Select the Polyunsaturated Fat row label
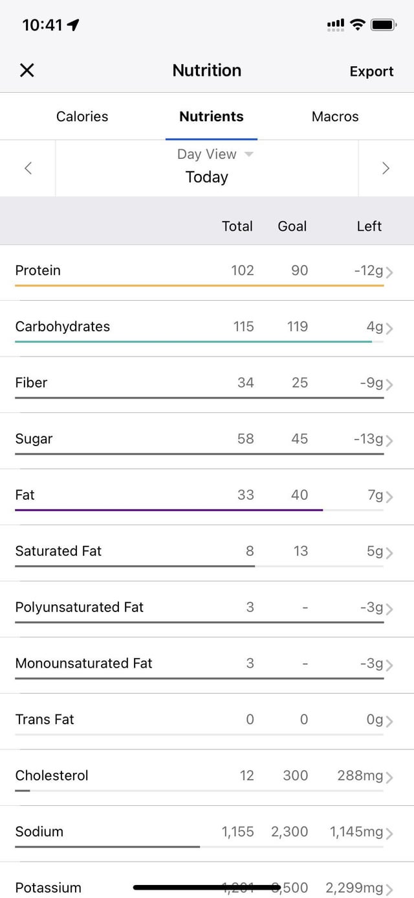 (80, 608)
